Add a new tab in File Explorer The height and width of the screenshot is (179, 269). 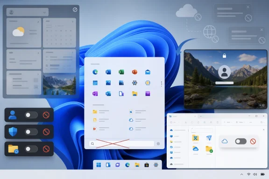tap(200, 117)
